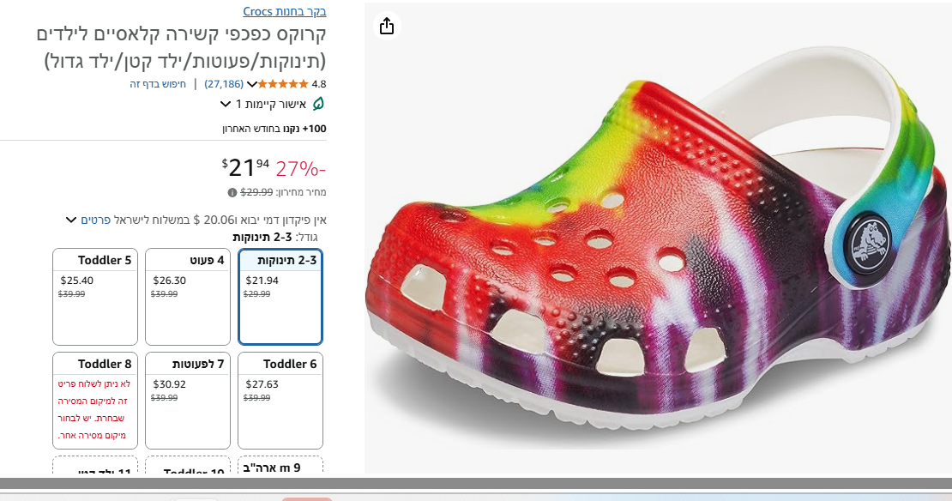Expand the sustainability certification chevron
The height and width of the screenshot is (501, 952).
[x=226, y=104]
